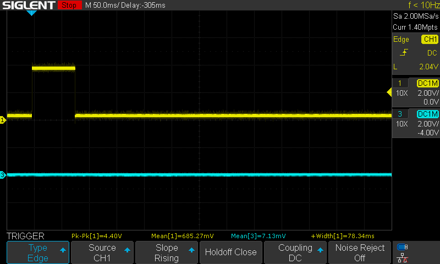
Task: Click the Coupling DC softkey
Action: pos(295,252)
